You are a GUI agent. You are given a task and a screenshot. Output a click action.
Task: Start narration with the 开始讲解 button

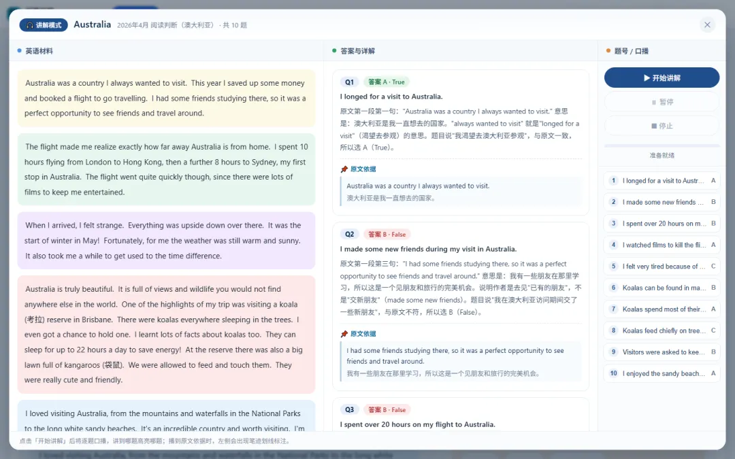(x=661, y=78)
